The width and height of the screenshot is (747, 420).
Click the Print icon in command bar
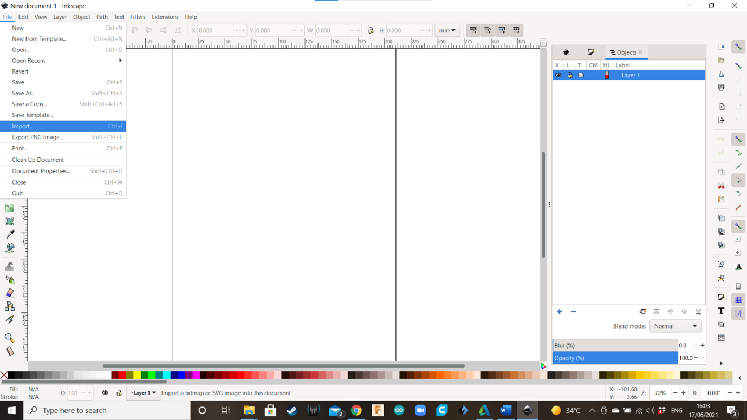click(721, 88)
